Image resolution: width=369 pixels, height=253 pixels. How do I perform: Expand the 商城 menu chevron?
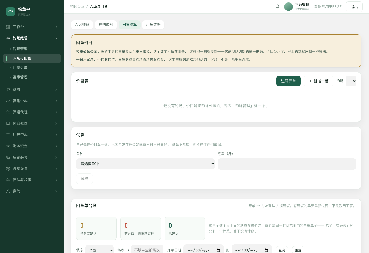tap(56, 90)
